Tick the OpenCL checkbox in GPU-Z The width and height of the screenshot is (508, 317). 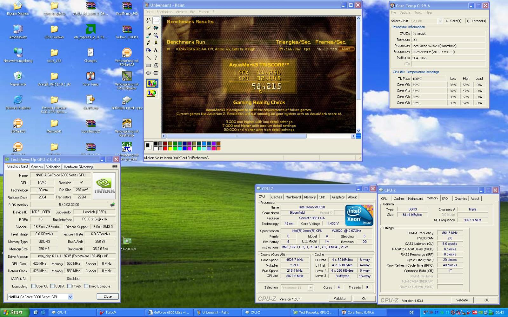tap(33, 286)
